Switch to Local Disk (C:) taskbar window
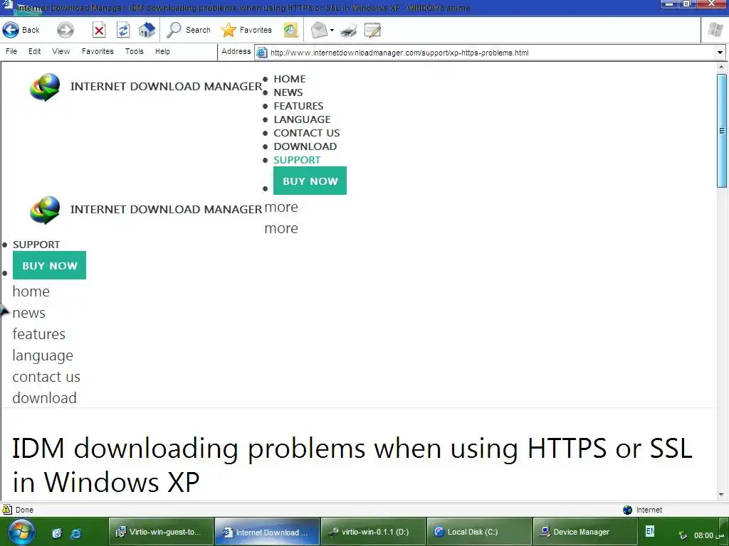The height and width of the screenshot is (546, 729). (x=479, y=532)
